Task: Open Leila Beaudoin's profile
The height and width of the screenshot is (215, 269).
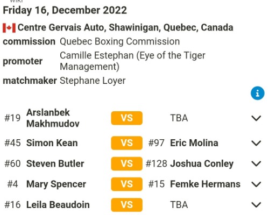Action: click(58, 205)
